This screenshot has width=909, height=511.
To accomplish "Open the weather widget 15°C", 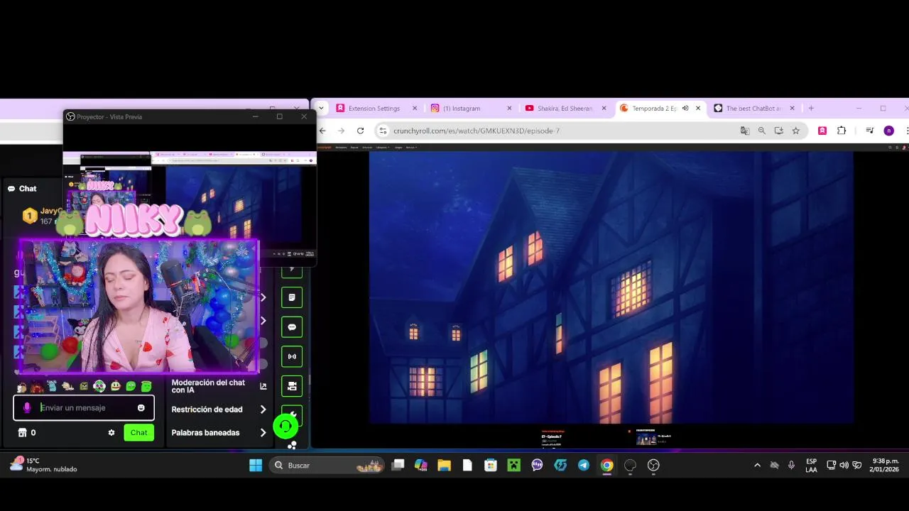I will coord(43,465).
